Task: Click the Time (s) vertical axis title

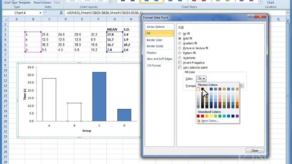Action: coord(25,94)
